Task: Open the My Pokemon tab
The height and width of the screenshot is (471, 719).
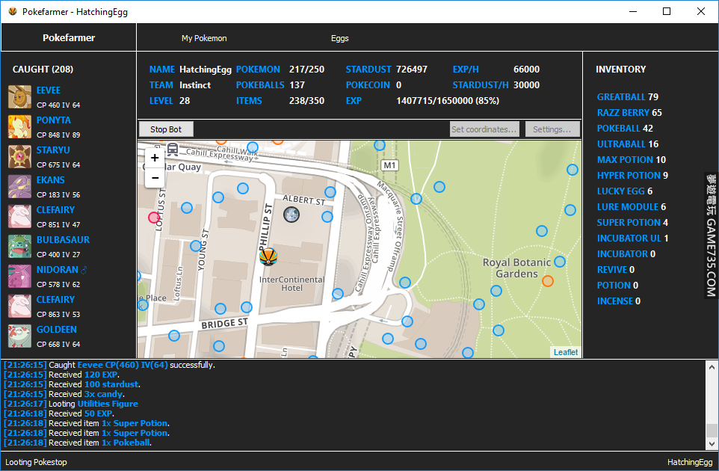Action: (x=204, y=38)
